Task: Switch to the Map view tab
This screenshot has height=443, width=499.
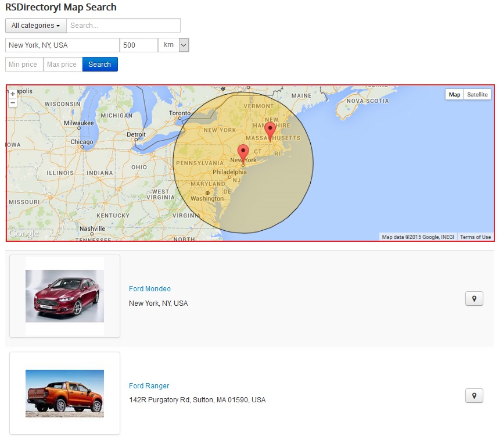Action: (454, 95)
